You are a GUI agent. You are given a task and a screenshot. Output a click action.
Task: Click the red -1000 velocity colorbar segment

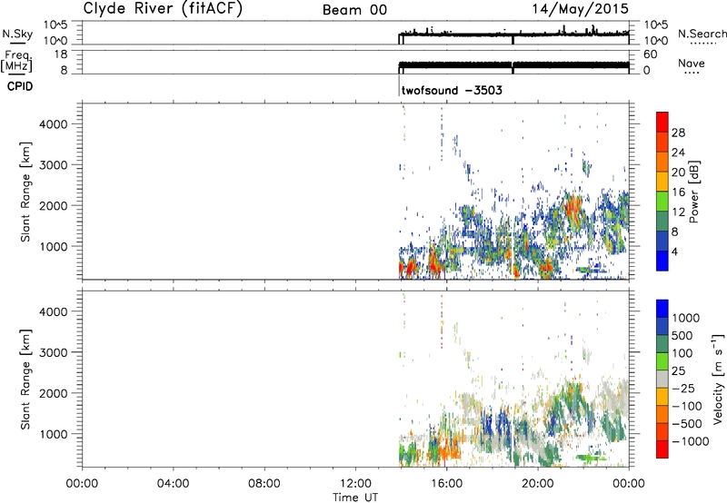click(662, 449)
